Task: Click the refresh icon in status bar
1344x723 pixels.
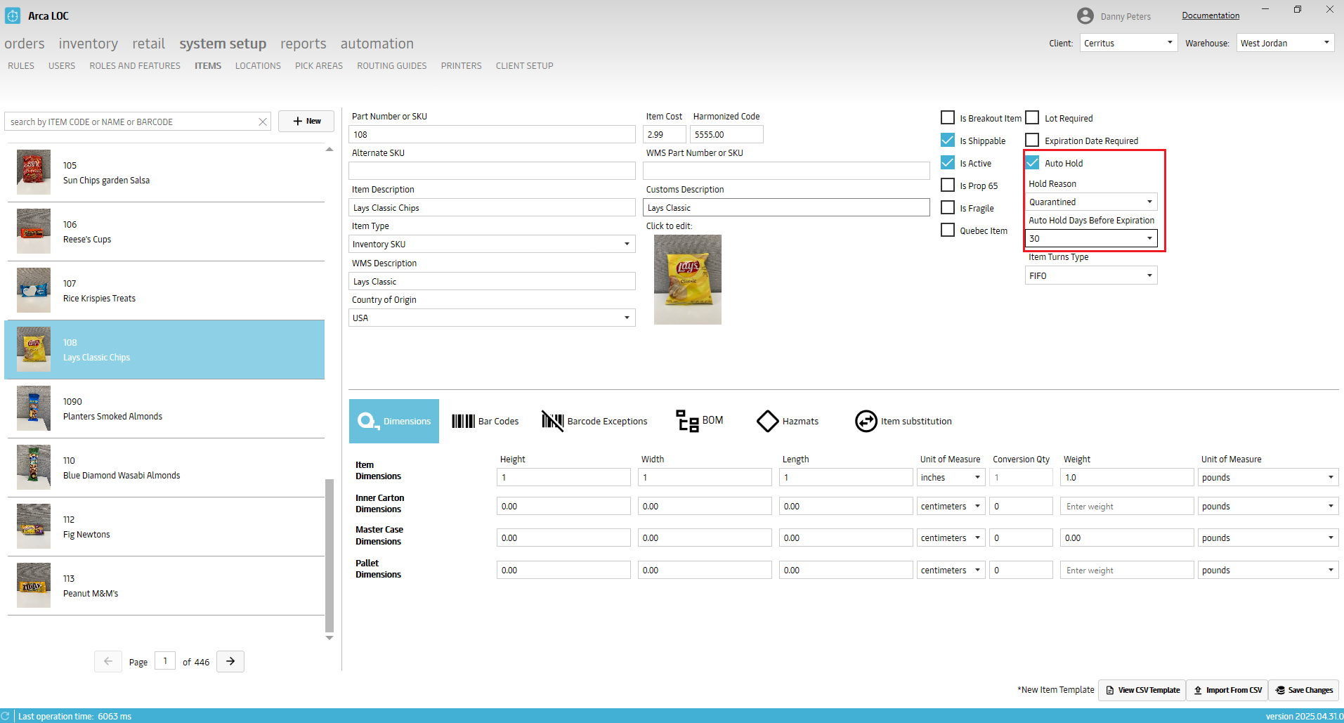Action: [6, 716]
